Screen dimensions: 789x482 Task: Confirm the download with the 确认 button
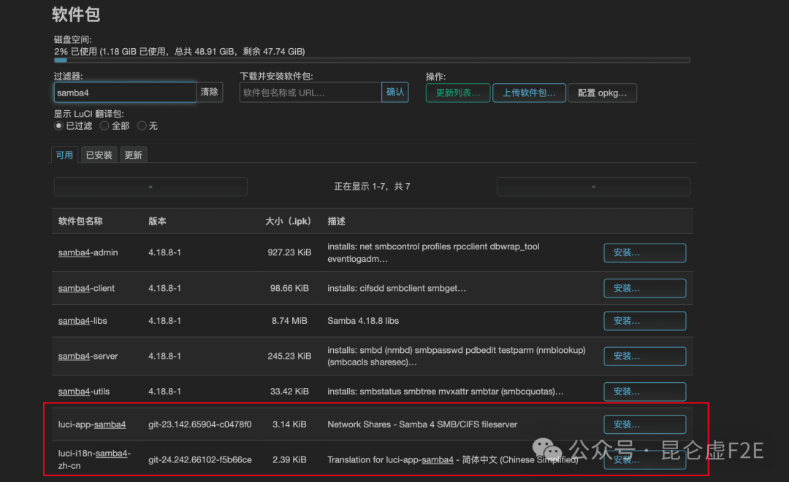[395, 93]
